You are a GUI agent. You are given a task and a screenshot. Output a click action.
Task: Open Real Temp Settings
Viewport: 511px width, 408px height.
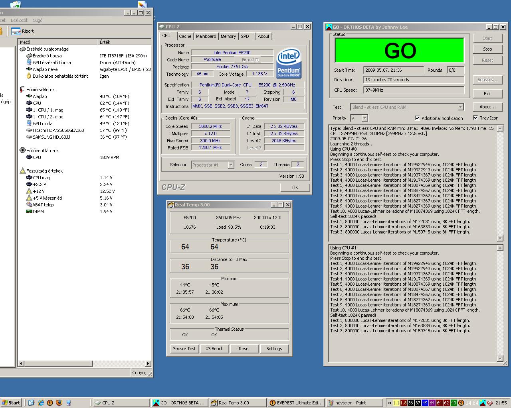point(274,349)
